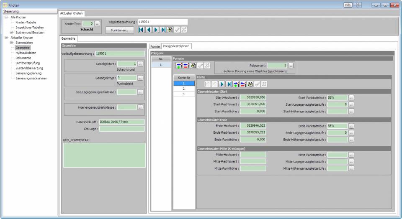Select the Aktueller Knoten tab

[x=71, y=13]
